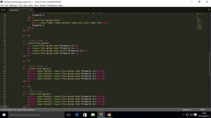Click 'Search the web and Windows' box

point(36,115)
